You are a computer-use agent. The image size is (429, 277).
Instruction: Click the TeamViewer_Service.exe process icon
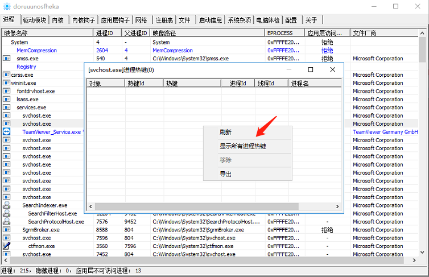pos(6,132)
